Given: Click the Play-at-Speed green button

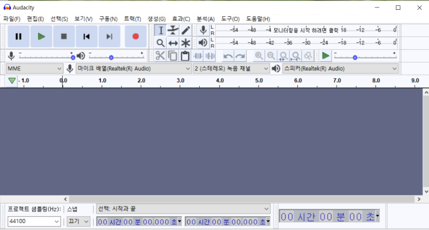Looking at the screenshot, I should tap(325, 56).
